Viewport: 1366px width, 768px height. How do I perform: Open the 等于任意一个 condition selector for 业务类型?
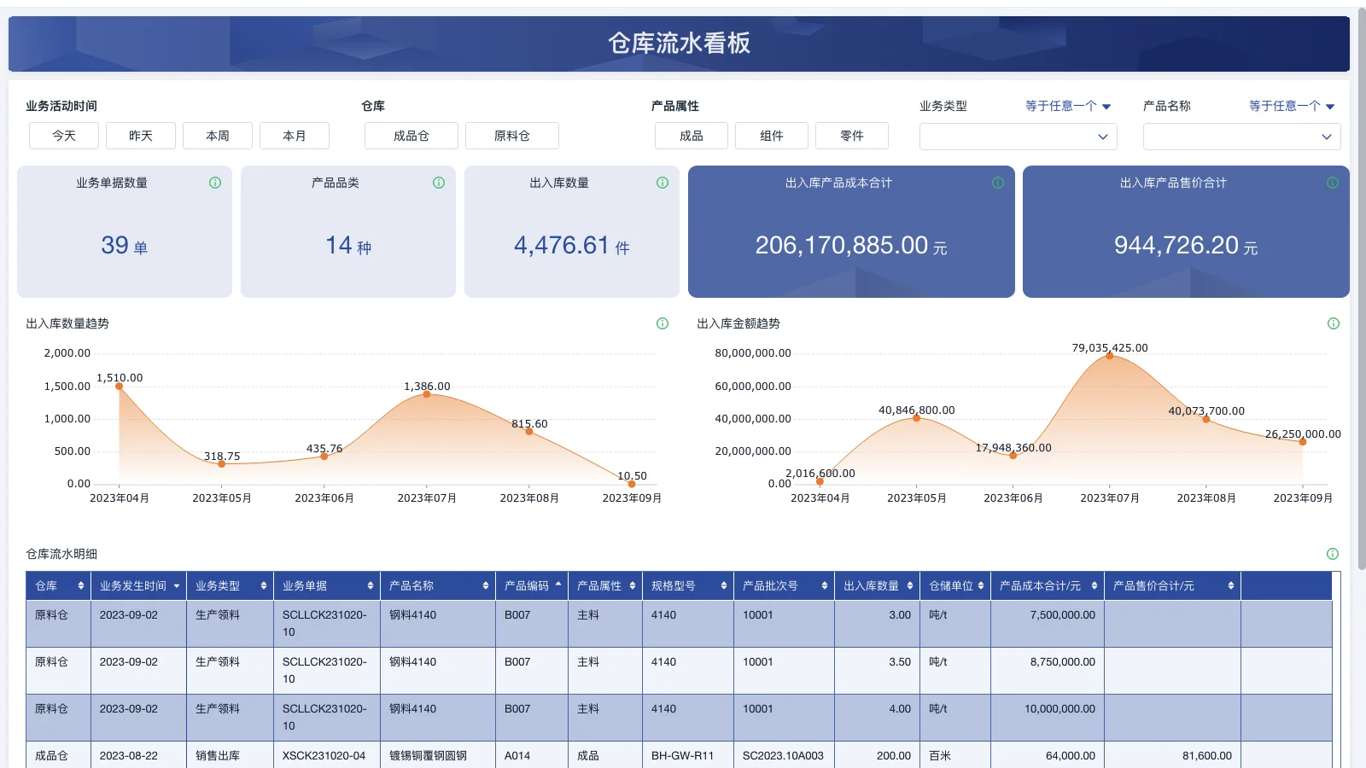[x=1066, y=105]
